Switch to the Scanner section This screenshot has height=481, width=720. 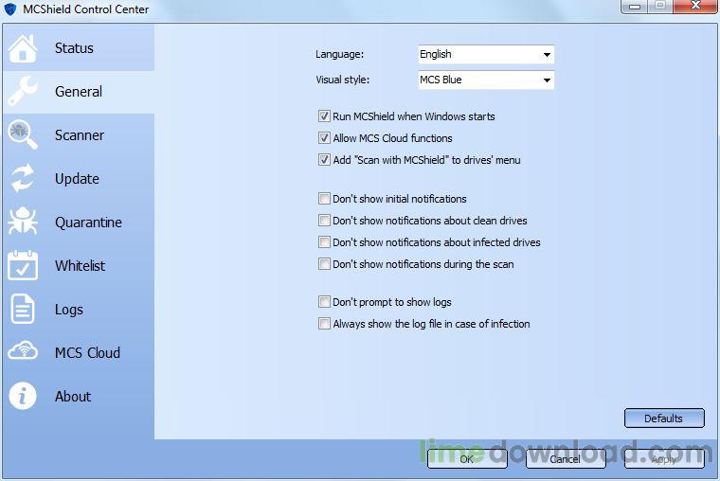(79, 135)
